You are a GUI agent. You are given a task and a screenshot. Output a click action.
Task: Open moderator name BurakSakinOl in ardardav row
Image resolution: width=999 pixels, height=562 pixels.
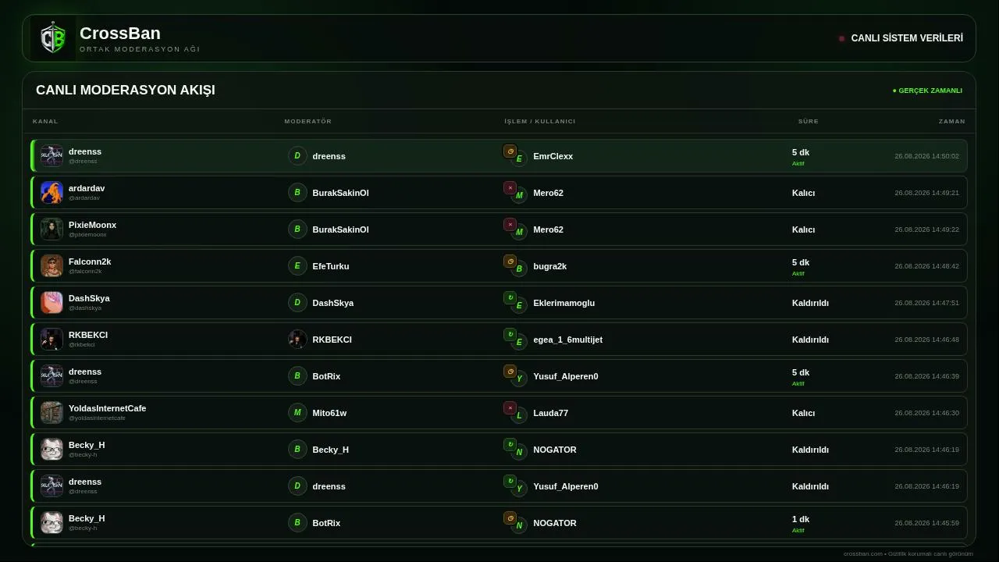click(x=340, y=193)
